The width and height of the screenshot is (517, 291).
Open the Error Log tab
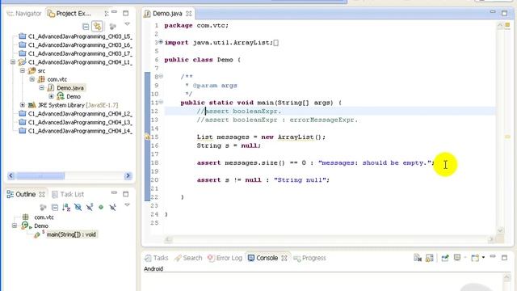[225, 258]
